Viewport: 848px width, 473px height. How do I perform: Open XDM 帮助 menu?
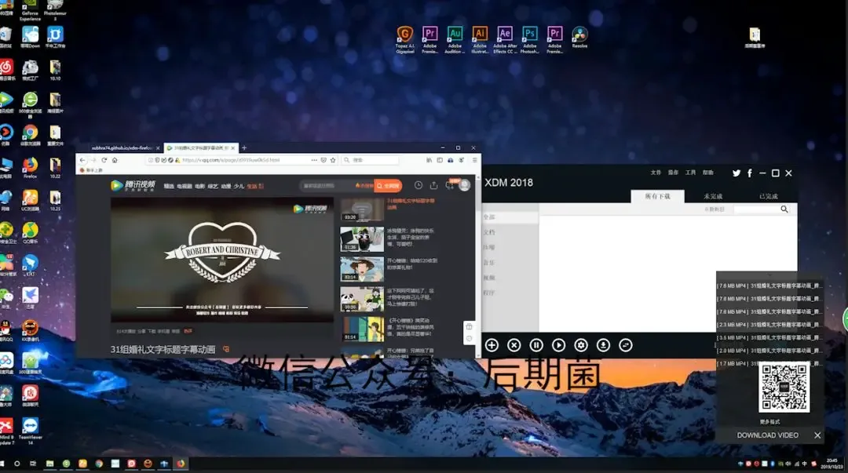pos(708,173)
